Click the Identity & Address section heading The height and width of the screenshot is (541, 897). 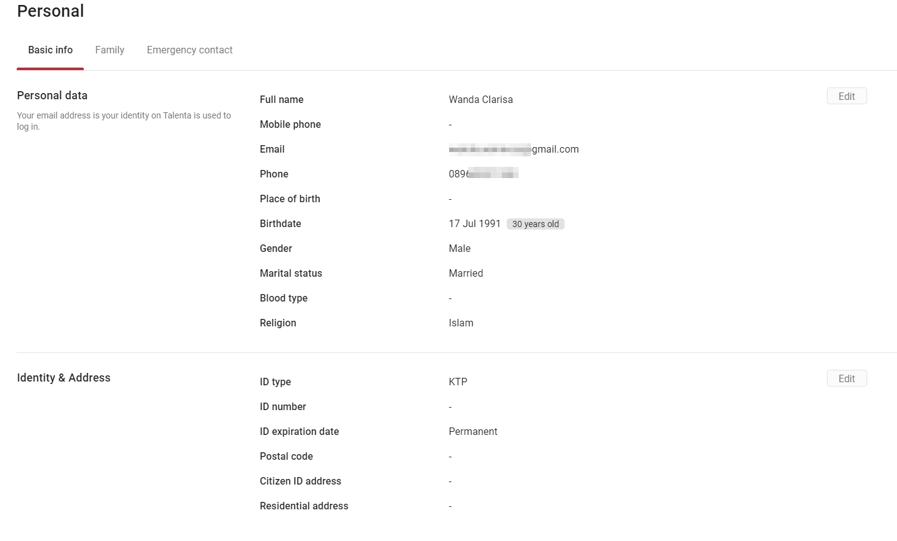pos(63,378)
